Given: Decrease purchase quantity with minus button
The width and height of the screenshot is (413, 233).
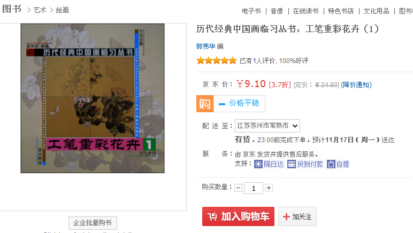Looking at the screenshot, I should [x=239, y=188].
